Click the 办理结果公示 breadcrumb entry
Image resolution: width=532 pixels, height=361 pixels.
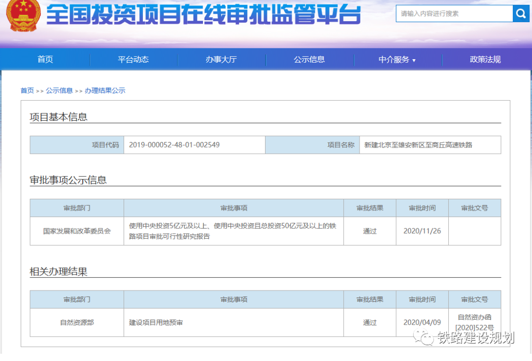pos(105,90)
